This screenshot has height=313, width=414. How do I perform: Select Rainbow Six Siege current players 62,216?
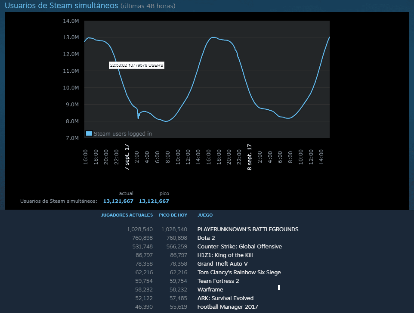(x=144, y=273)
